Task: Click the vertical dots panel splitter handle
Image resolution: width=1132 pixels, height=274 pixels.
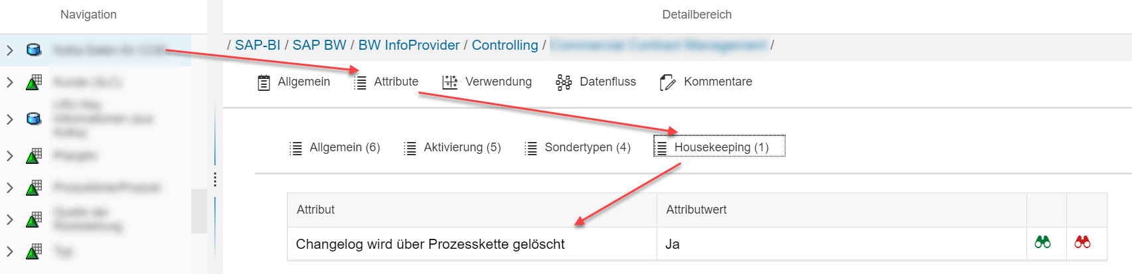Action: click(215, 179)
